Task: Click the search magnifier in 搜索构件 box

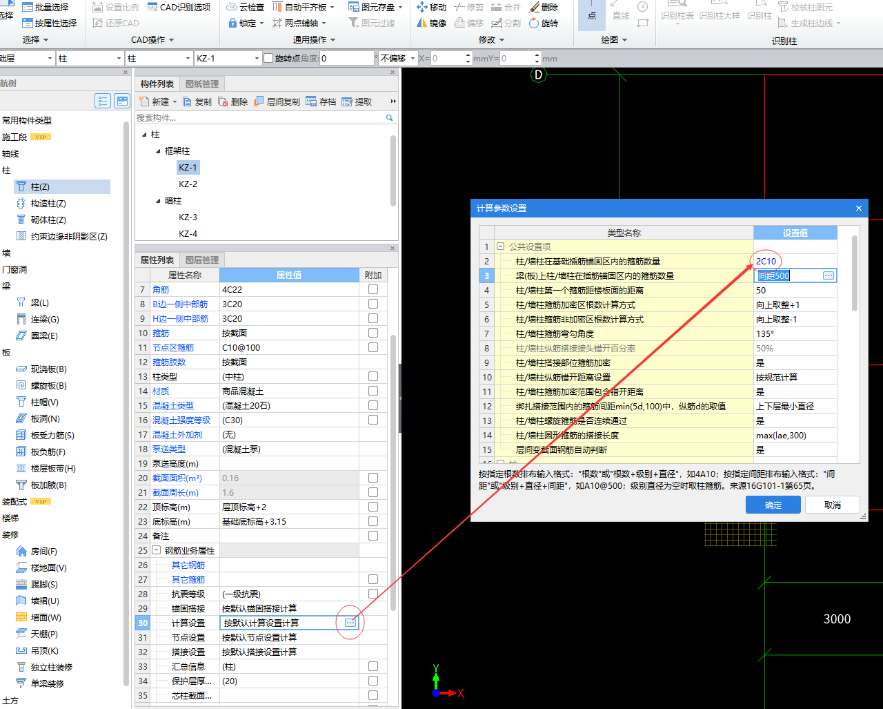Action: [390, 118]
